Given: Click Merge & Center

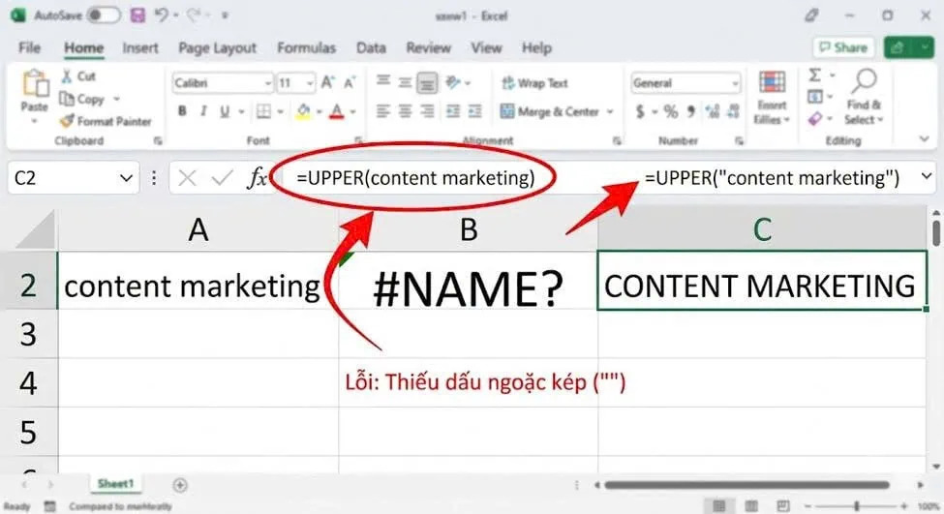Looking at the screenshot, I should point(550,111).
